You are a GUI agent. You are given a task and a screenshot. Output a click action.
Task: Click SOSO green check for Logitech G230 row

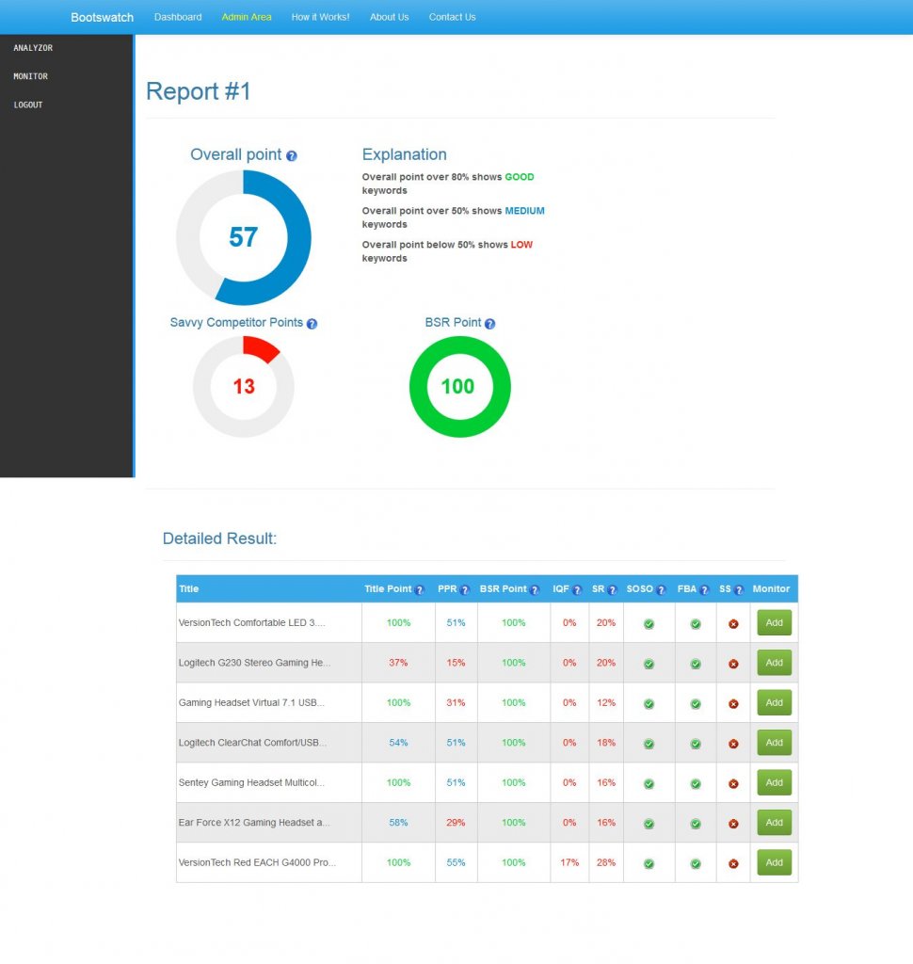[x=649, y=664]
